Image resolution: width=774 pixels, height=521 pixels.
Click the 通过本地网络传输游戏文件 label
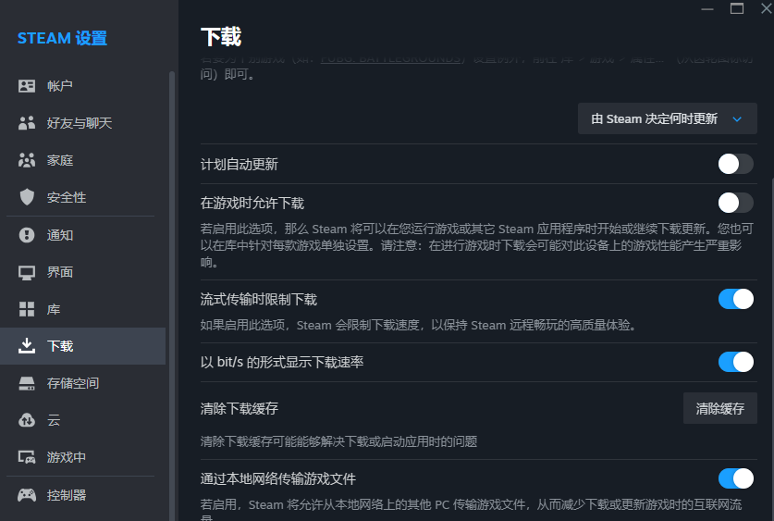click(x=278, y=478)
